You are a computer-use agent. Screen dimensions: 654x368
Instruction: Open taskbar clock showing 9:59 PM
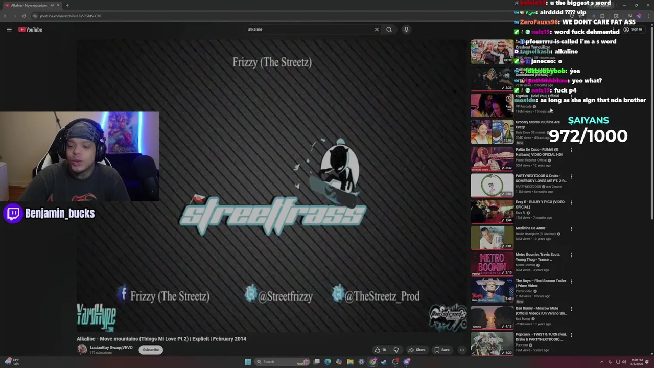[637, 362]
